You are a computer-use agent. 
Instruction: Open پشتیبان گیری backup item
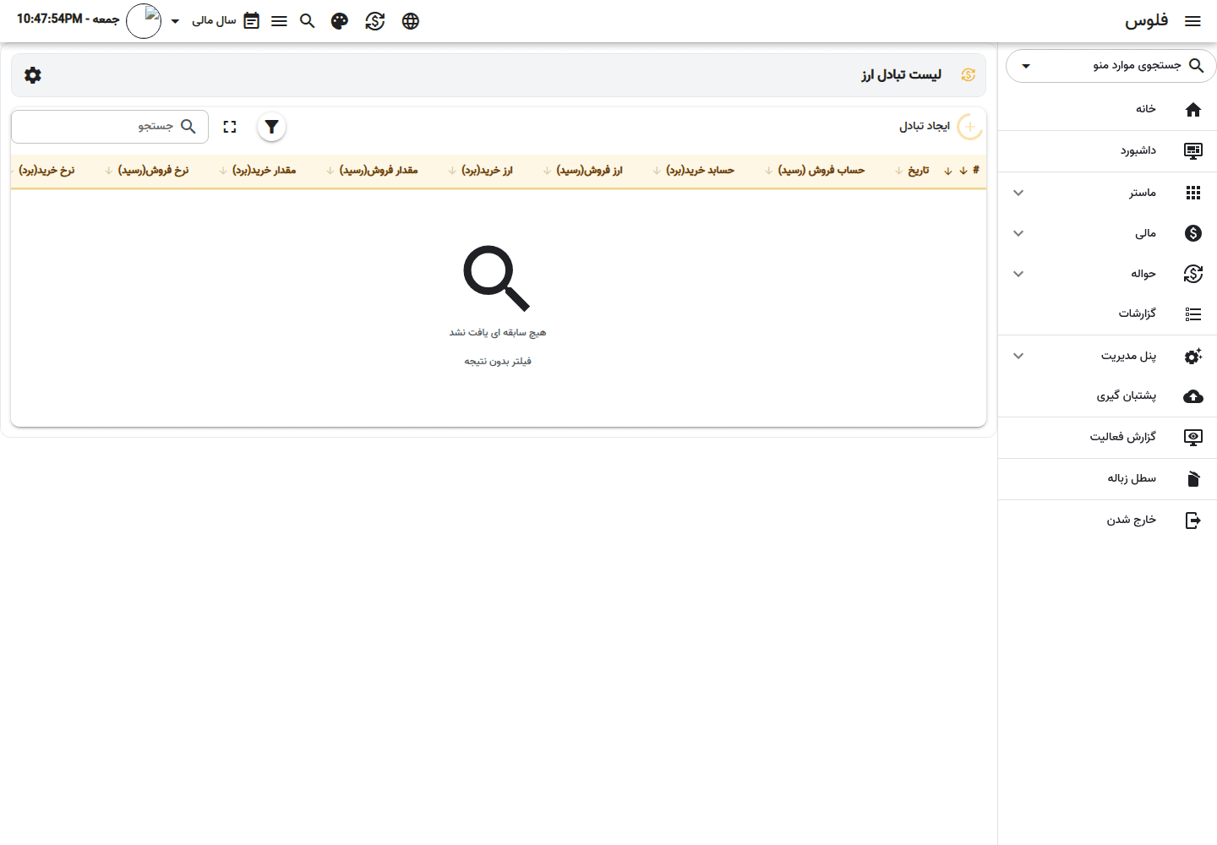[1107, 395]
